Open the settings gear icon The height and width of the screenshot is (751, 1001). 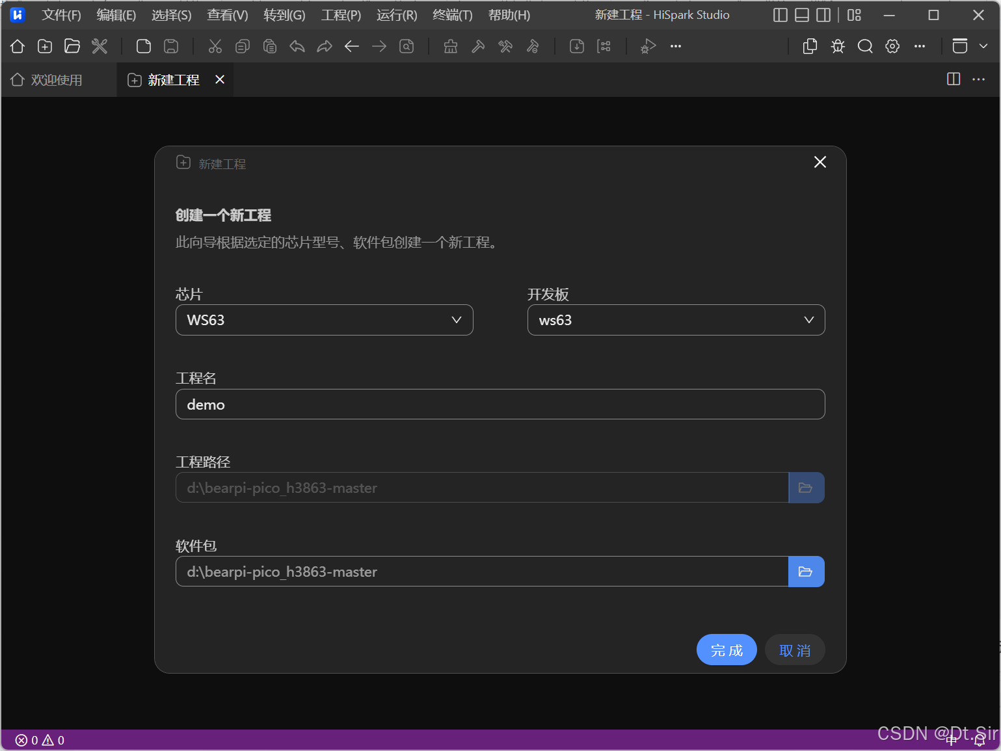(x=892, y=46)
